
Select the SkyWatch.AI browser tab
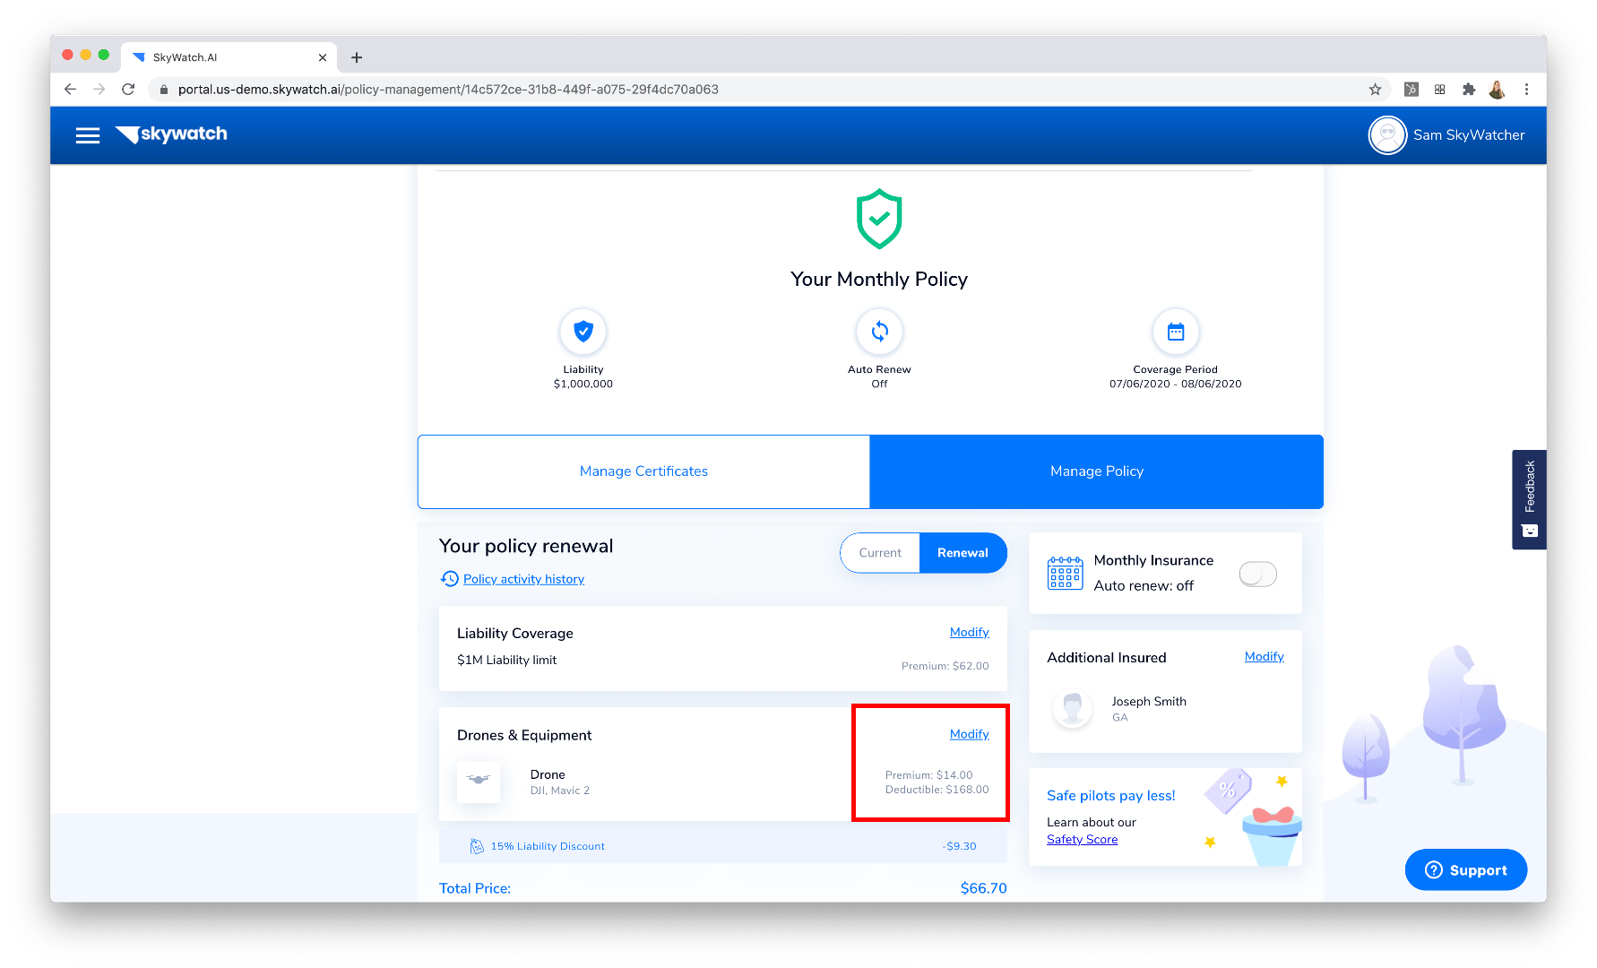[229, 57]
